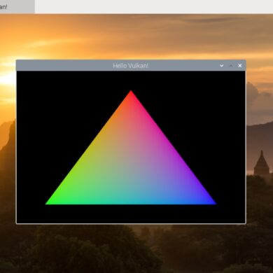Viewport: 273px width, 273px height.
Task: Minimize the Hello Vulkan! window
Action: click(x=221, y=66)
